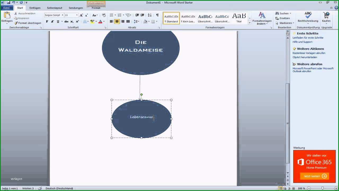This screenshot has height=191, width=339.
Task: Open Leitfaden für erste Schritte link
Action: (308, 38)
